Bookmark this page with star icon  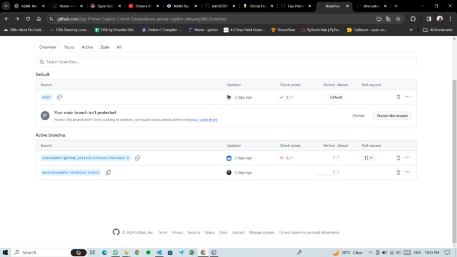point(398,19)
